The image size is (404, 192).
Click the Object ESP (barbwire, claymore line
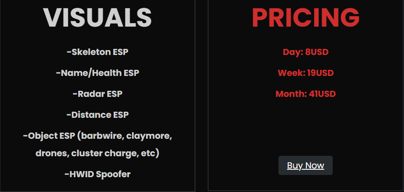coord(98,136)
